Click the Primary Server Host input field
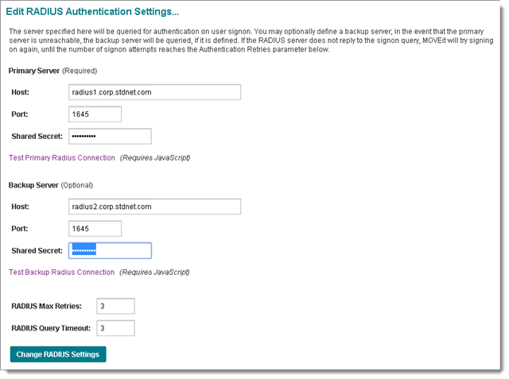The width and height of the screenshot is (509, 379). [154, 92]
